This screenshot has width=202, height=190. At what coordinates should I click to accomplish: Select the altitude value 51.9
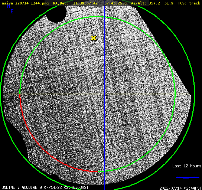click(x=169, y=3)
